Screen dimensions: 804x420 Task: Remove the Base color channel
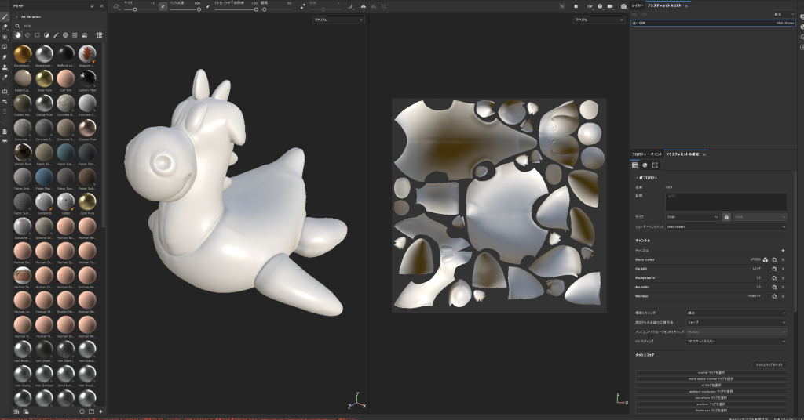point(783,260)
